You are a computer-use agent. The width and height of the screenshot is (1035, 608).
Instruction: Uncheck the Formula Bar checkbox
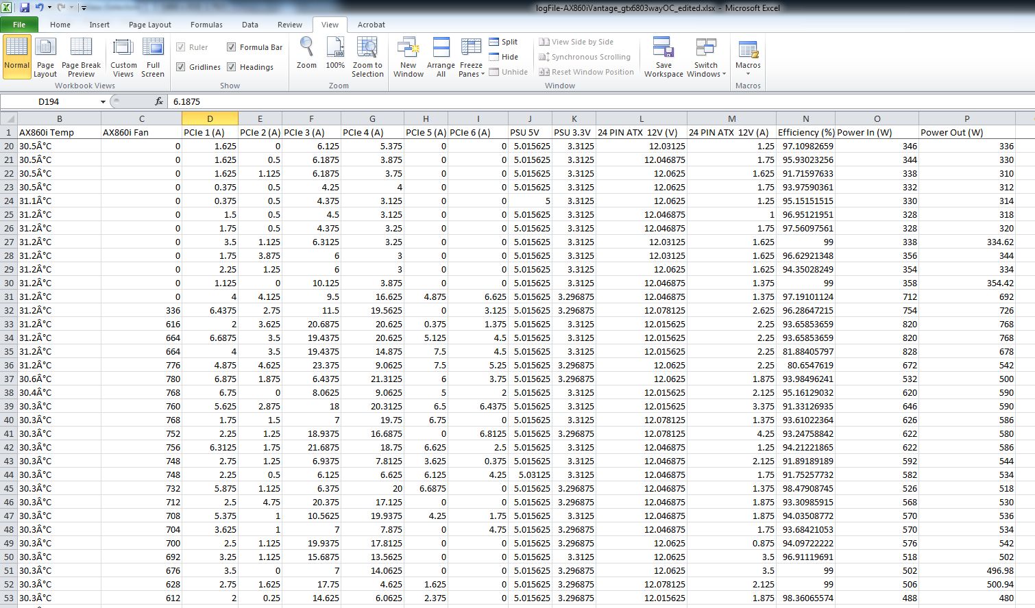tap(232, 47)
